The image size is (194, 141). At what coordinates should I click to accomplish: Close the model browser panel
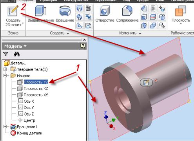point(84,40)
